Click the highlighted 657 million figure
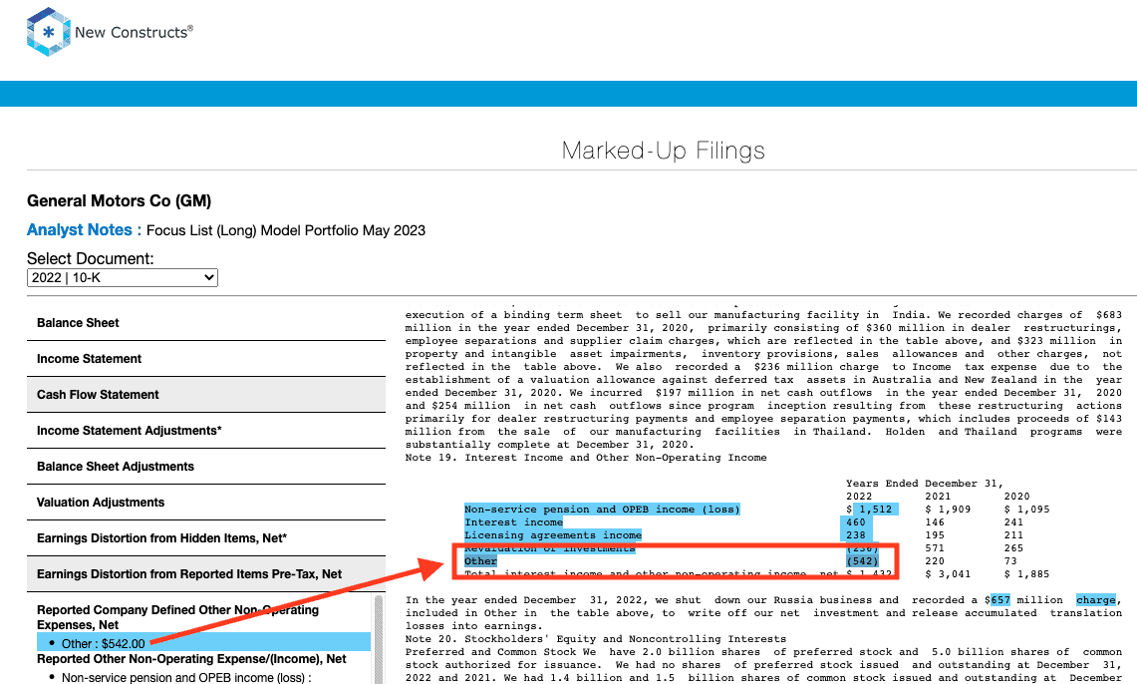This screenshot has height=684, width=1137. 999,600
